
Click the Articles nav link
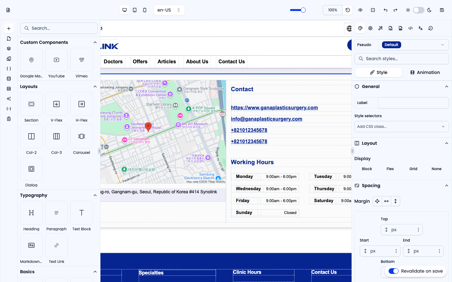point(167,62)
